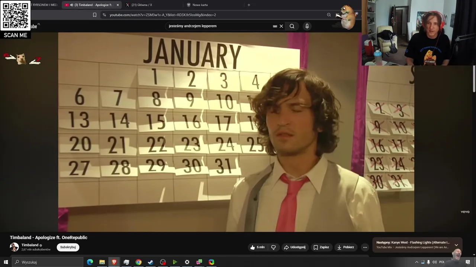This screenshot has width=476, height=267.
Task: Switch to Brave browser in taskbar
Action: point(114,262)
